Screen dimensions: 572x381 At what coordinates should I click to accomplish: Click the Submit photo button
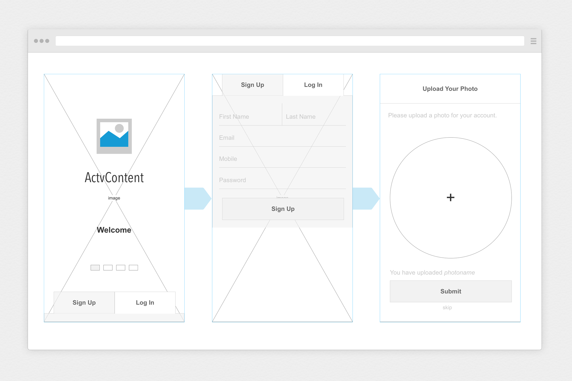[x=451, y=291]
